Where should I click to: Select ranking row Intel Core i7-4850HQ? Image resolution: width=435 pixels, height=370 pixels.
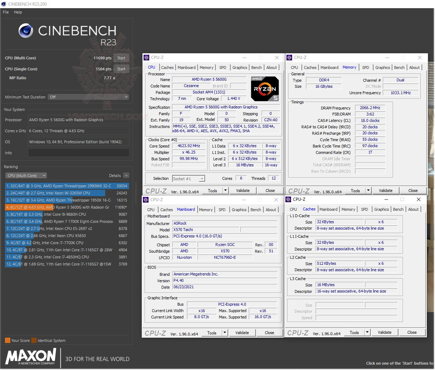pos(66,257)
